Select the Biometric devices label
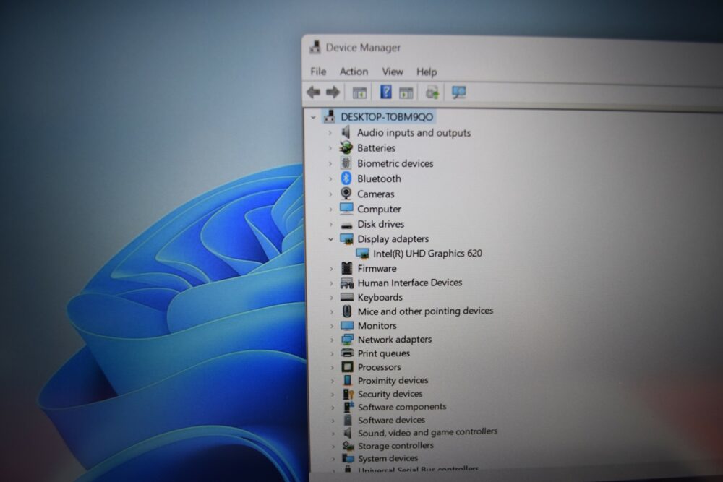Image resolution: width=723 pixels, height=482 pixels. (x=395, y=163)
